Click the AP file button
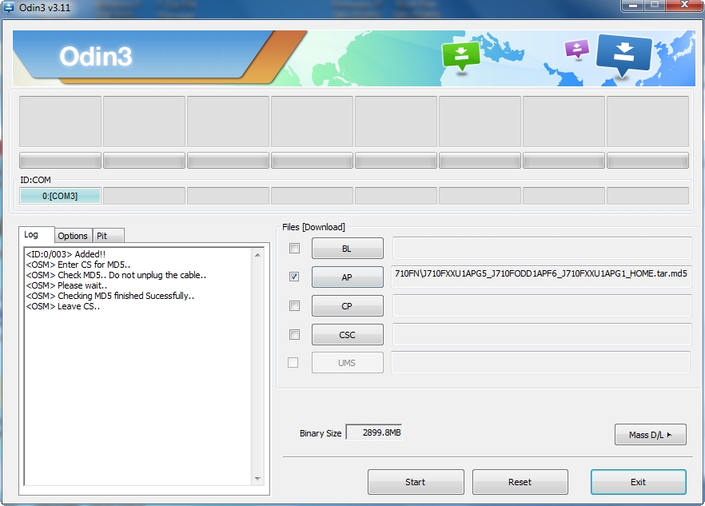The image size is (705, 506). coord(348,277)
